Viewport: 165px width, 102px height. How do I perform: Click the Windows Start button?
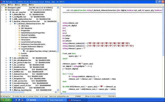[6, 100]
